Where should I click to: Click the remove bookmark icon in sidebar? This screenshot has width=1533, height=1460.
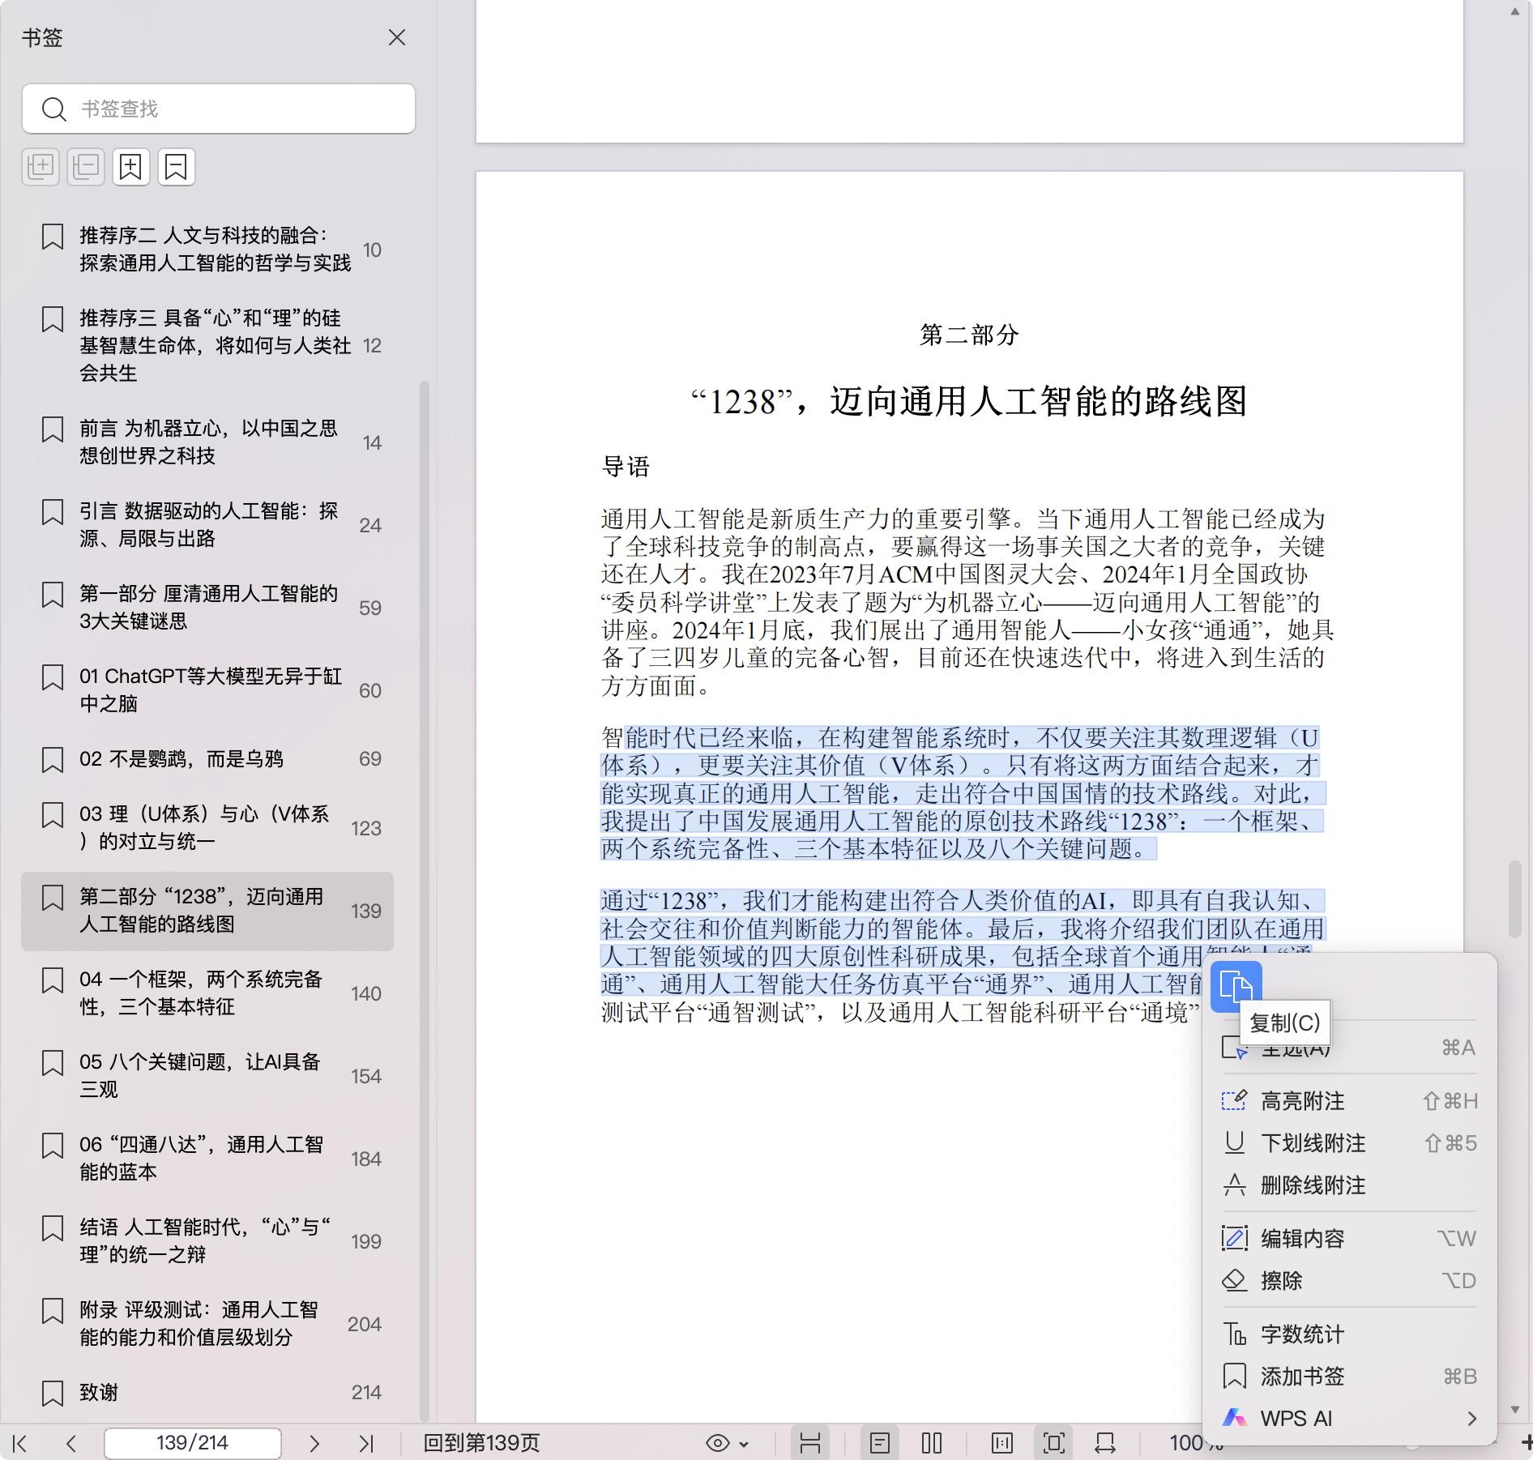coord(176,167)
